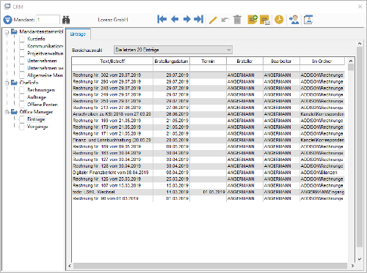Image resolution: width=367 pixels, height=273 pixels.
Task: Select row Anschreiben zu KSt 2018
Action: click(208, 114)
